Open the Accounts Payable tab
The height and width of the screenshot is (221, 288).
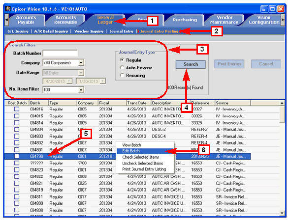[x=26, y=20]
